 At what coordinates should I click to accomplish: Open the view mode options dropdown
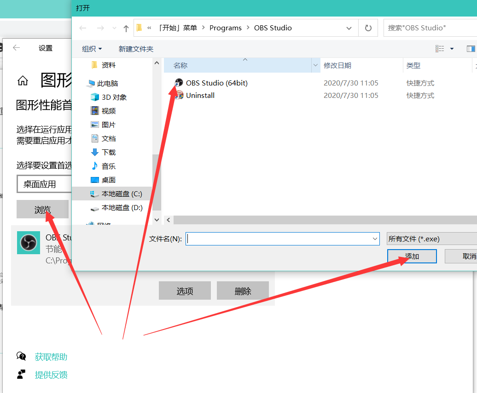click(x=452, y=49)
